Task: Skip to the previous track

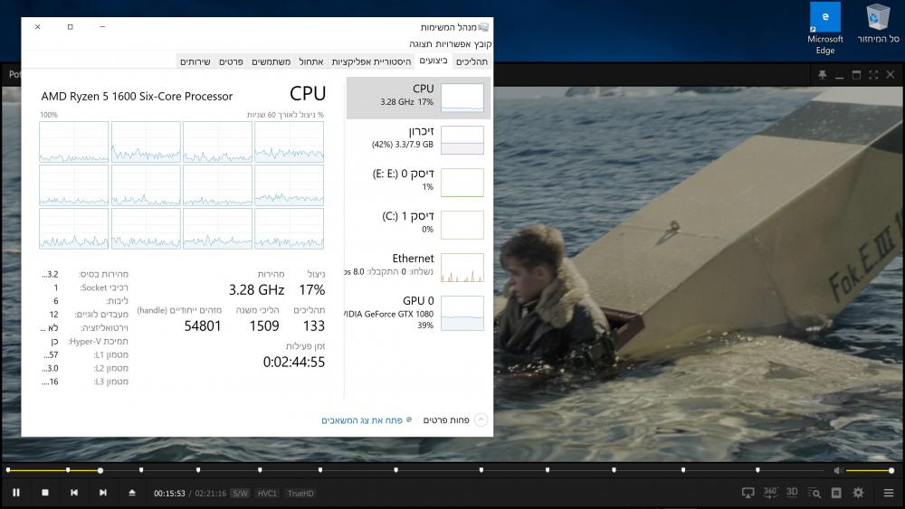Action: [x=74, y=493]
